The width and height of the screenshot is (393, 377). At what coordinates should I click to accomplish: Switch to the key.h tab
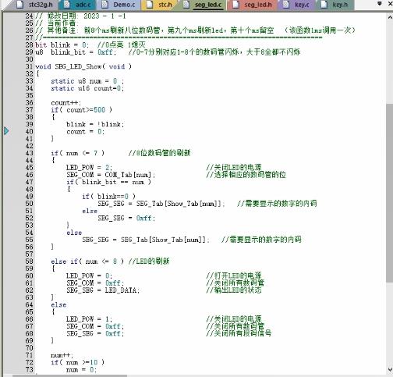point(335,5)
